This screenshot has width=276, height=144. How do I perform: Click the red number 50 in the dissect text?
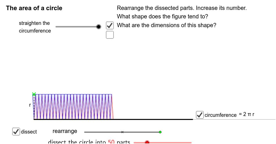(x=111, y=142)
